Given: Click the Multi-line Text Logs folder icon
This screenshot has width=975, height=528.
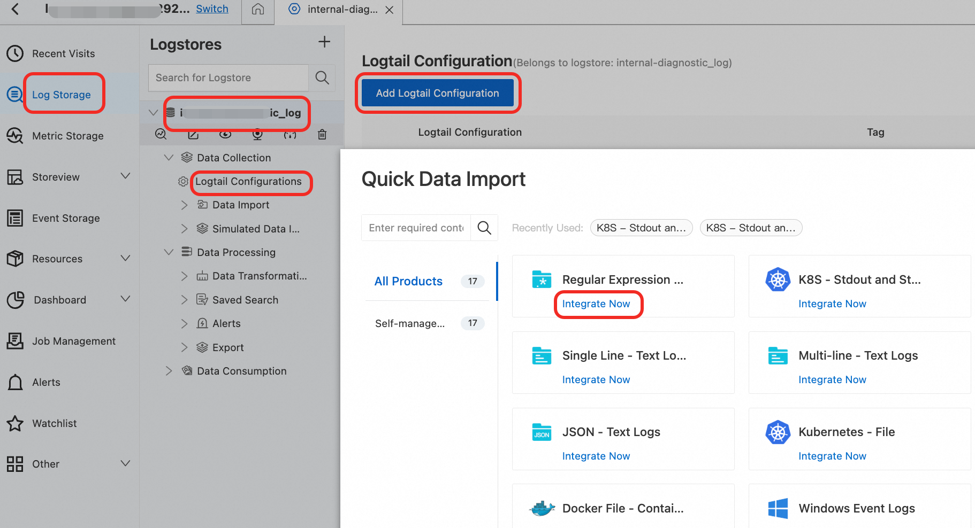Looking at the screenshot, I should point(778,355).
